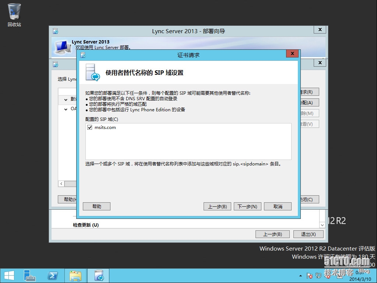This screenshot has width=377, height=283.
Task: Click the left scroll arrow in certificate list
Action: 61,184
